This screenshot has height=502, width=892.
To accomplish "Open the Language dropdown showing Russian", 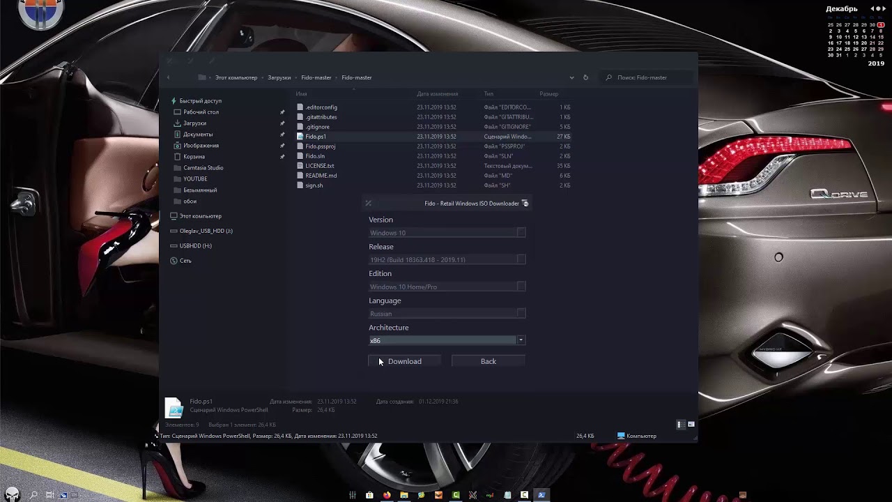I will (447, 314).
